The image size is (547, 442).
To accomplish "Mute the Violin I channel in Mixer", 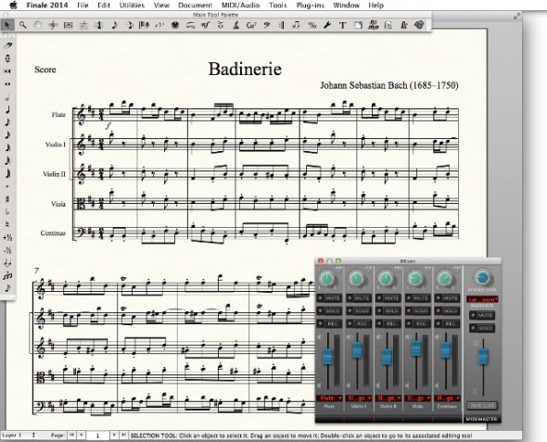I will (358, 298).
